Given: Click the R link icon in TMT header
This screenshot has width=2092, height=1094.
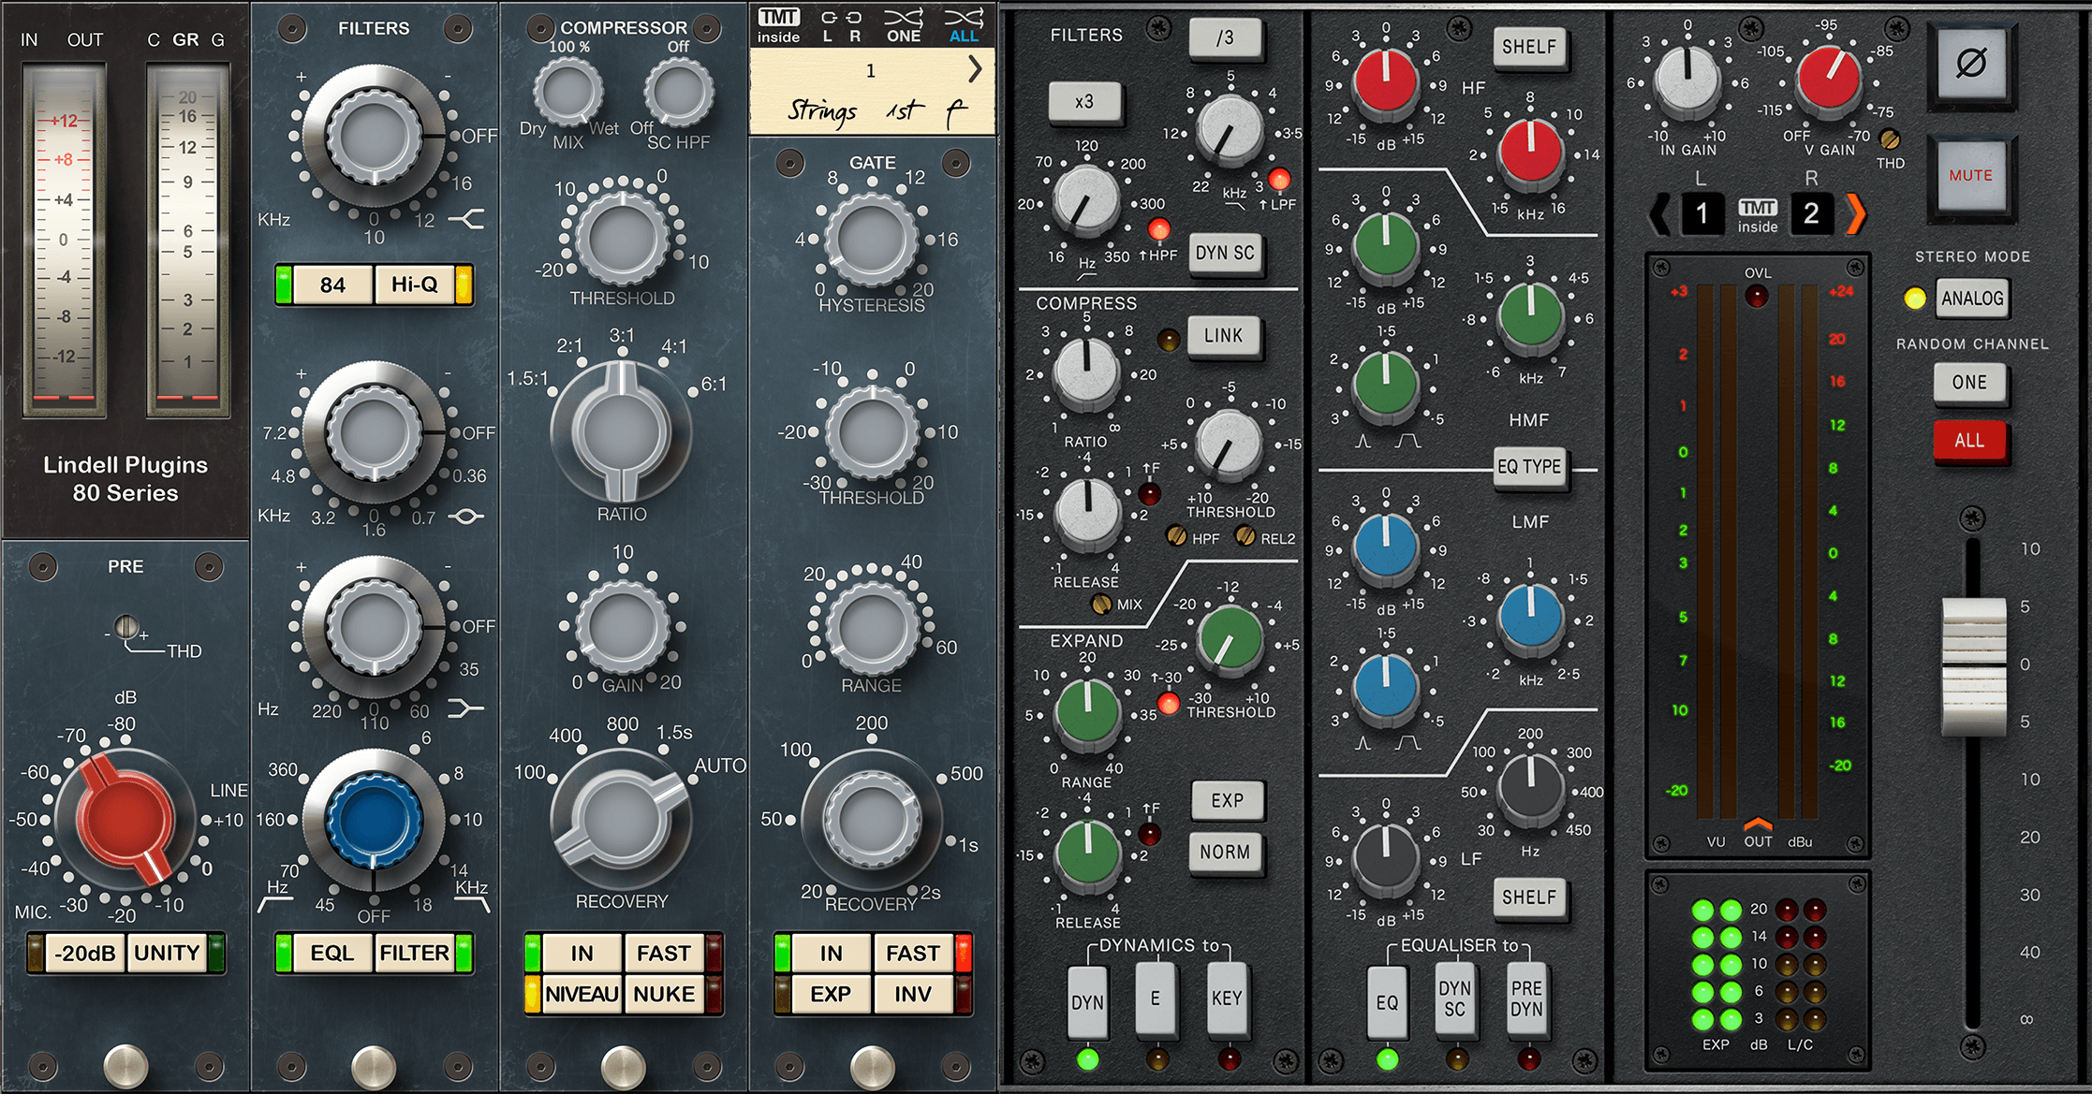Looking at the screenshot, I should point(854,26).
